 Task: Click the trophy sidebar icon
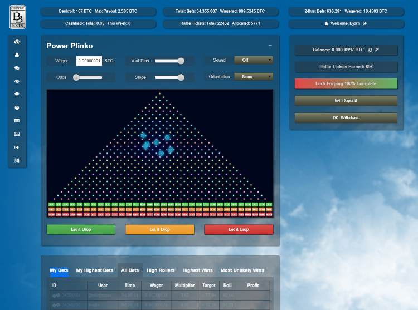click(x=17, y=95)
